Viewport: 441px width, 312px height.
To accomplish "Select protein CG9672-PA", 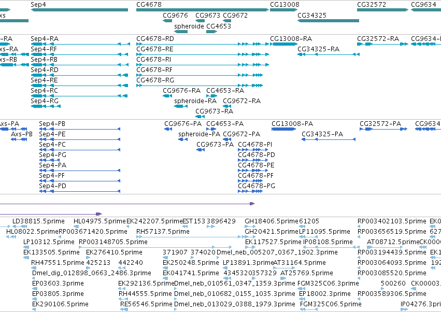I will pos(241,134).
